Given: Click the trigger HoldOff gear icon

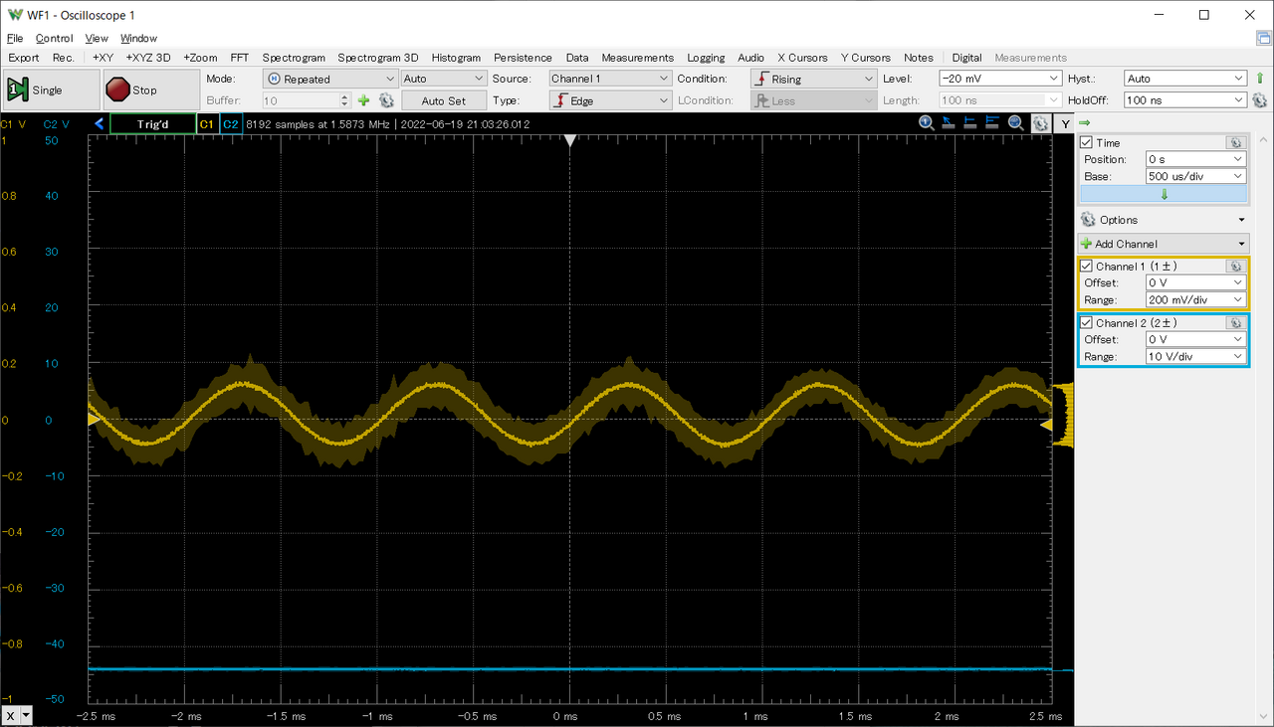Looking at the screenshot, I should tap(1260, 100).
